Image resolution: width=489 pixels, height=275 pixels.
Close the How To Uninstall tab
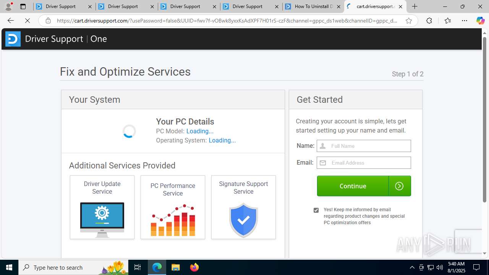(x=338, y=6)
